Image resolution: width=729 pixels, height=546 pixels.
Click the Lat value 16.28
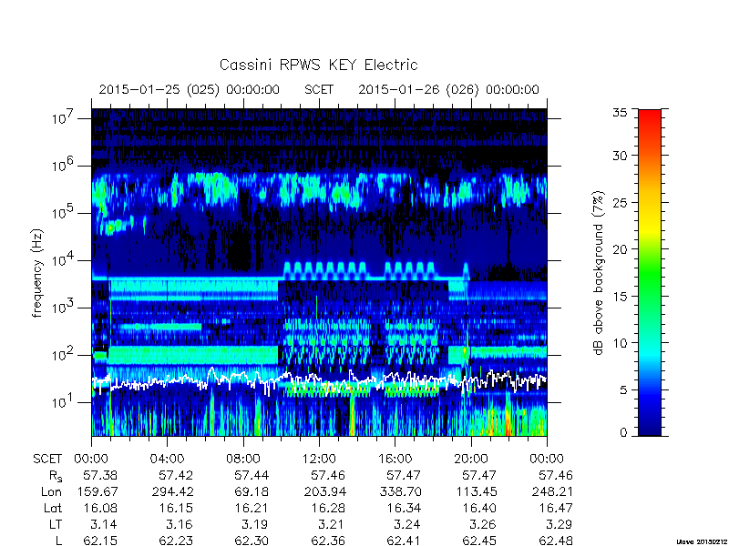[328, 509]
